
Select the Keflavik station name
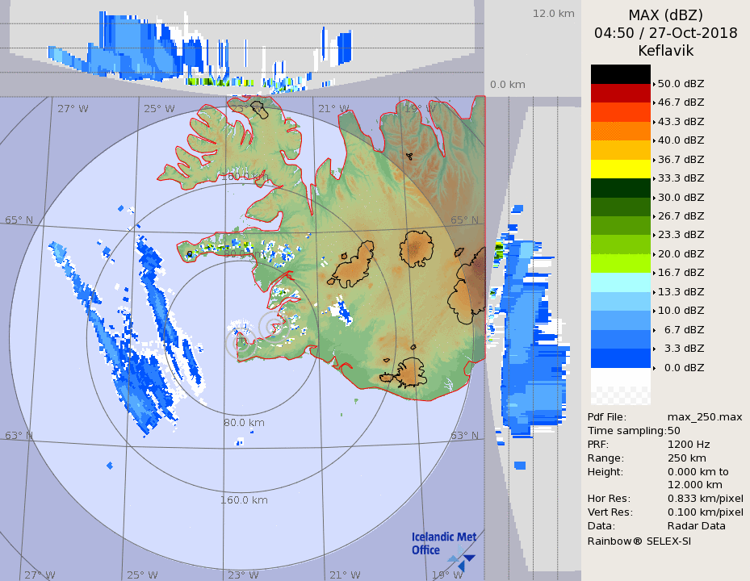coord(665,50)
